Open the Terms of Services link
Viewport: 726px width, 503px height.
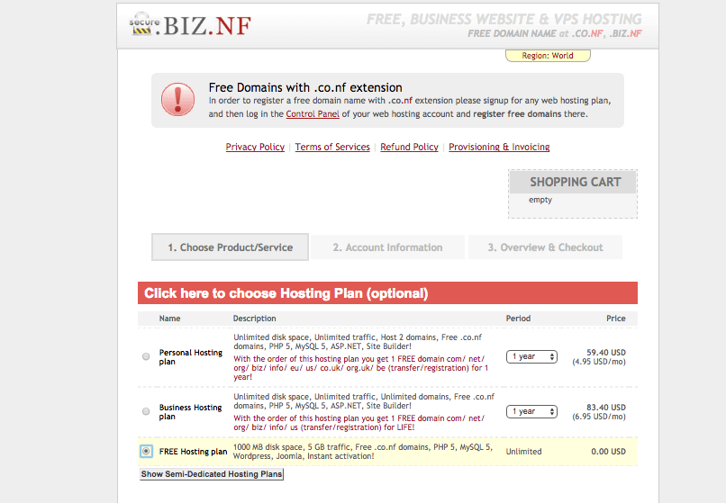pyautogui.click(x=332, y=147)
